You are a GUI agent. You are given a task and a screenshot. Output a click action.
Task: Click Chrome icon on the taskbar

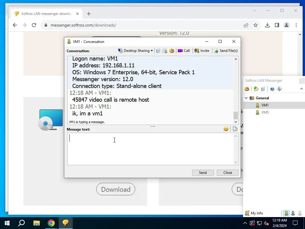[51, 223]
